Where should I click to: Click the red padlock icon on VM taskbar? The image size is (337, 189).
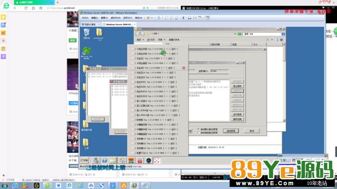point(140,160)
